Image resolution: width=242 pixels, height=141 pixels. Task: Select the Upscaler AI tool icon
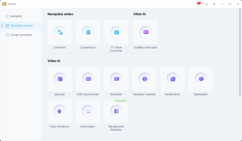tap(59, 79)
